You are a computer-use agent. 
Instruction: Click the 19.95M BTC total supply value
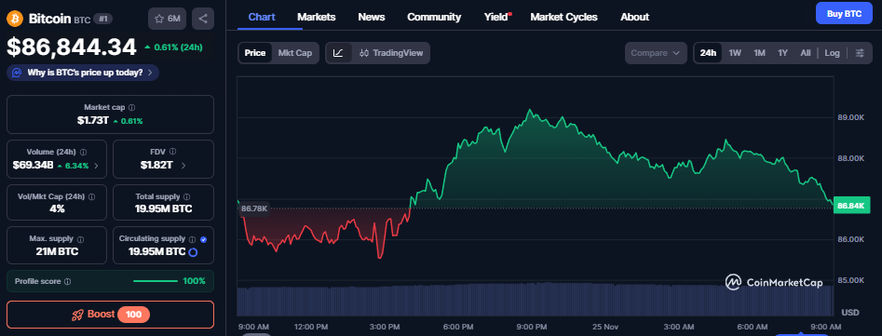coord(163,209)
